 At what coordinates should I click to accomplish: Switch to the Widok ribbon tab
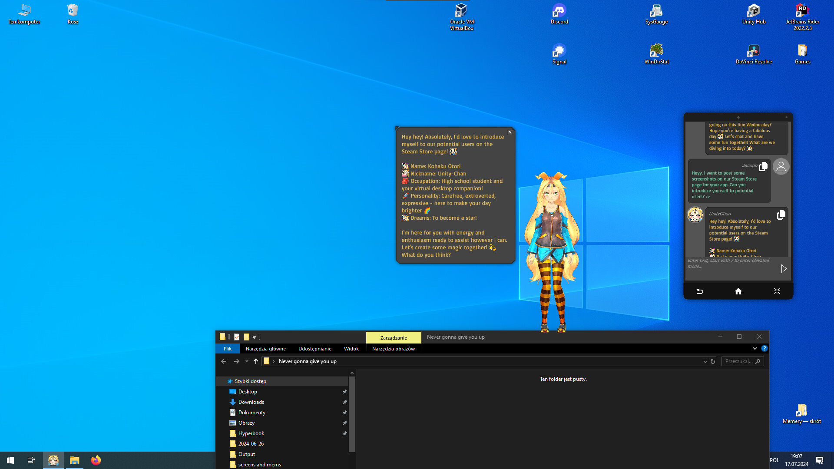[351, 348]
